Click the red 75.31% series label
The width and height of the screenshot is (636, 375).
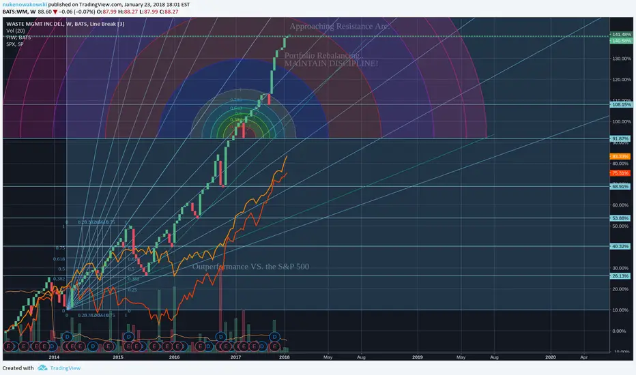(x=620, y=173)
